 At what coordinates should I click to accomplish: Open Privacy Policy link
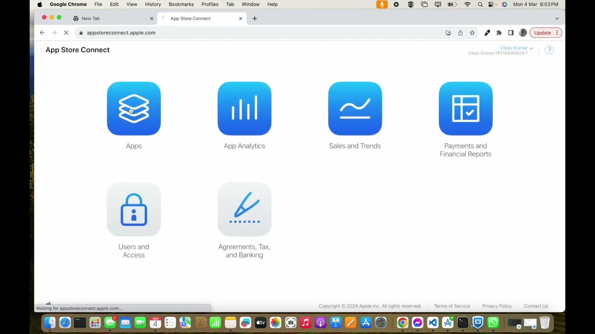click(497, 306)
